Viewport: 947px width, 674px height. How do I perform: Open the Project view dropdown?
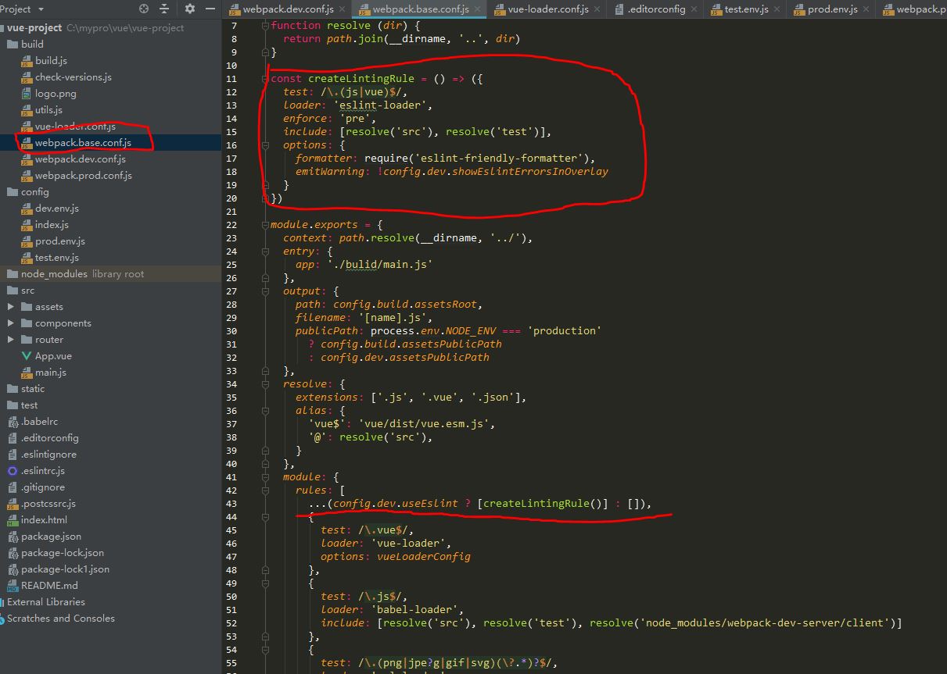point(40,9)
